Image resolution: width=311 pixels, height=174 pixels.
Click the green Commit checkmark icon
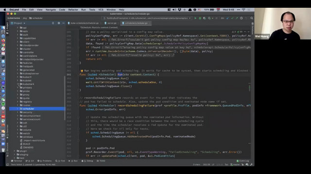pyautogui.click(x=232, y=18)
